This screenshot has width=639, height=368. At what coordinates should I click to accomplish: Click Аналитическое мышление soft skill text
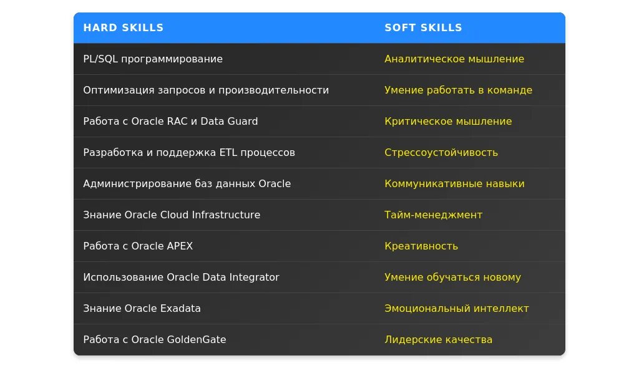tap(454, 59)
